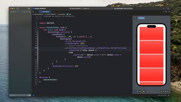The image size is (181, 102).
Task: Click the 'import SwiftUI' code line
Action: (47, 23)
